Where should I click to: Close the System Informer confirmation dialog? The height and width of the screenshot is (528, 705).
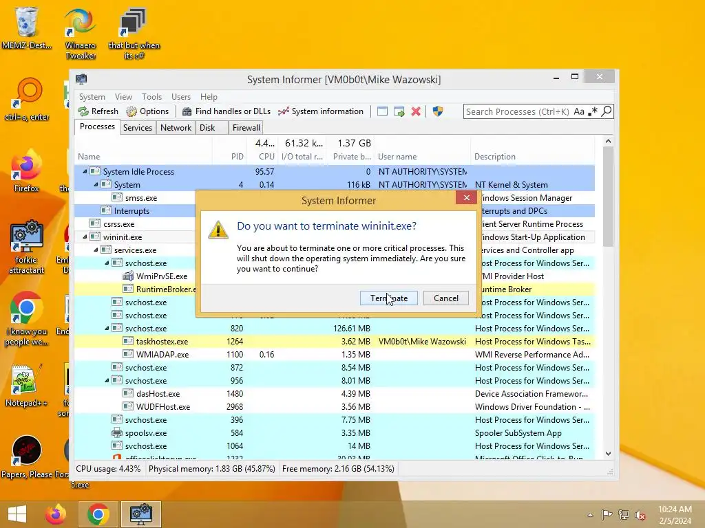(x=466, y=197)
